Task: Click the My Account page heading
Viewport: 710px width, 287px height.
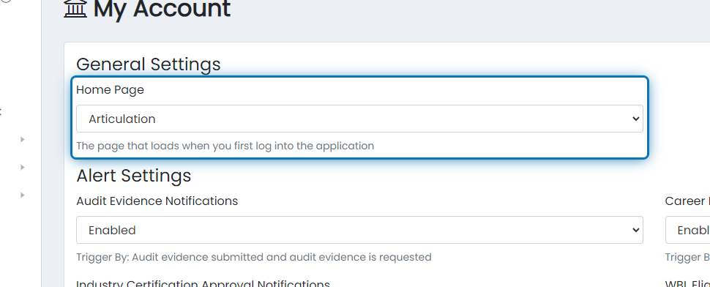Action: pos(162,9)
